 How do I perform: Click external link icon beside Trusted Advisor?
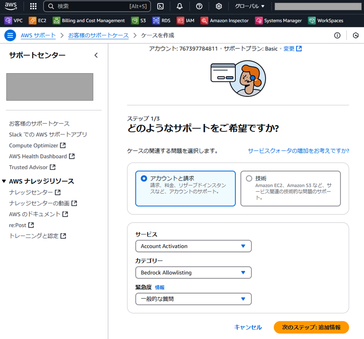(x=53, y=167)
